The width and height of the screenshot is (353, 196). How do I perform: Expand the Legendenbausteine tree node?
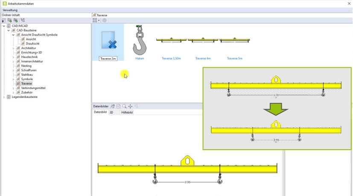pyautogui.click(x=4, y=97)
